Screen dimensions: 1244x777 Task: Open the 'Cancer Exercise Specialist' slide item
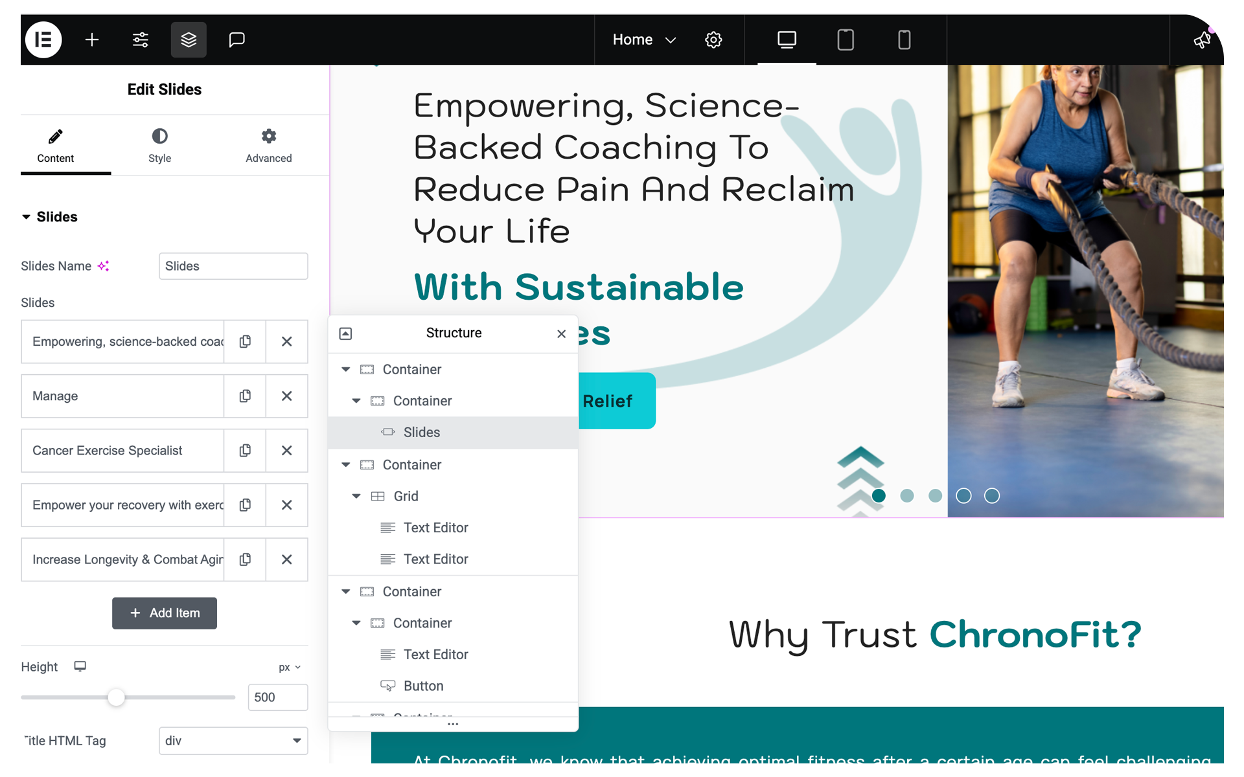click(x=122, y=450)
